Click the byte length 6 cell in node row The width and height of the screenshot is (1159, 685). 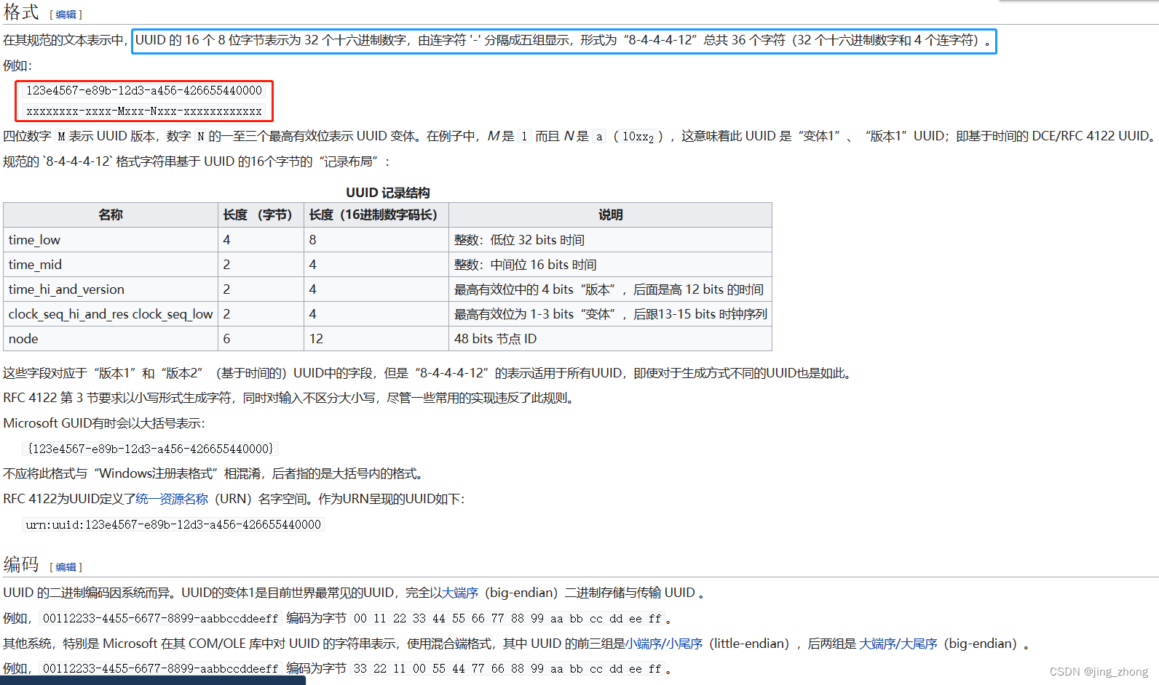tap(261, 339)
